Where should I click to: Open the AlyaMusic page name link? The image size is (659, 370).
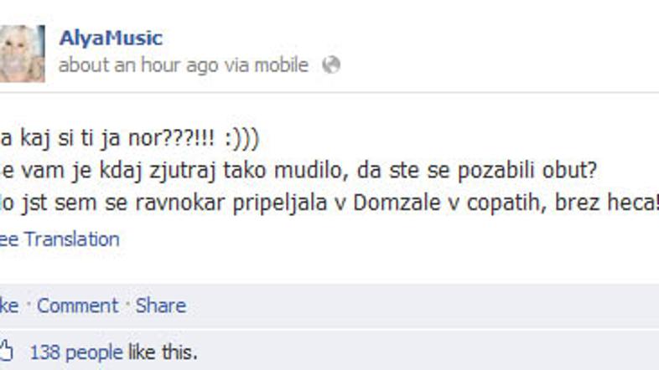pos(111,39)
